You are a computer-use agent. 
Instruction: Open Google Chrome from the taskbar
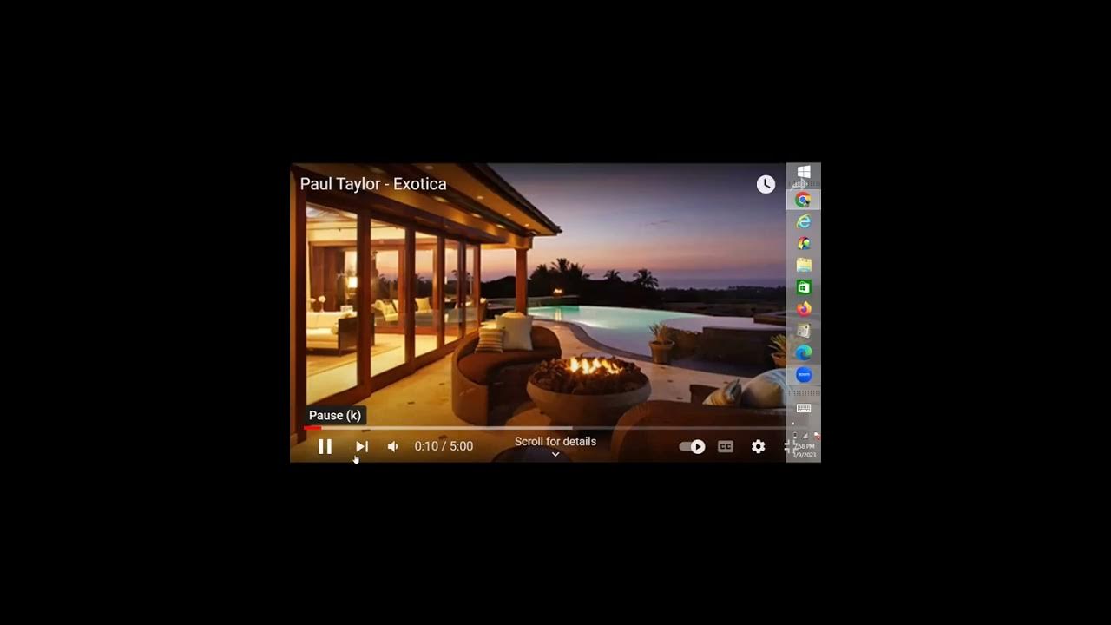pyautogui.click(x=804, y=200)
